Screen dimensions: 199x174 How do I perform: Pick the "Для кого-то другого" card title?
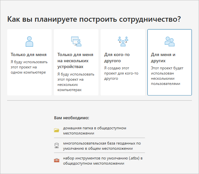117,58
